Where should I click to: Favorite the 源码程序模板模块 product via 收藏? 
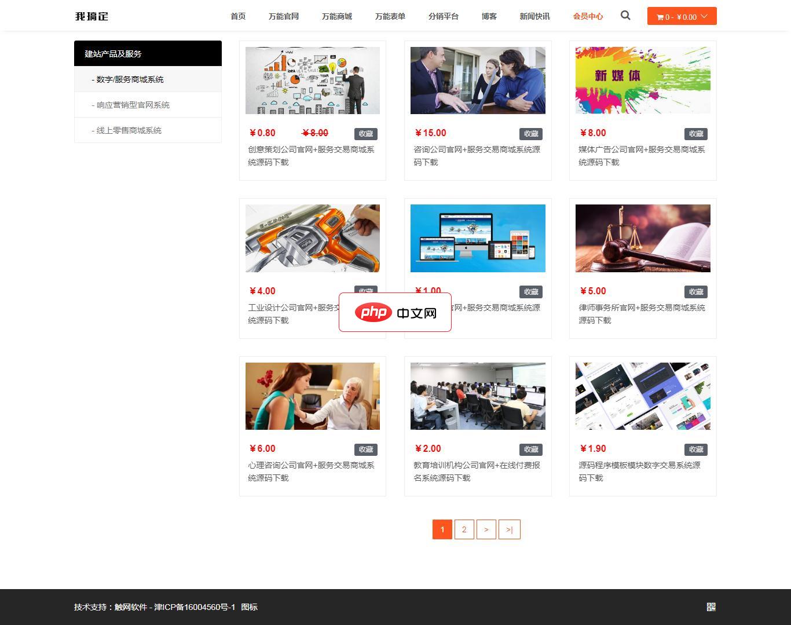coord(696,449)
